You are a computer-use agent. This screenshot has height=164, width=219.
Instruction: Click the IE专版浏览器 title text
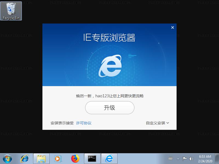(109, 37)
